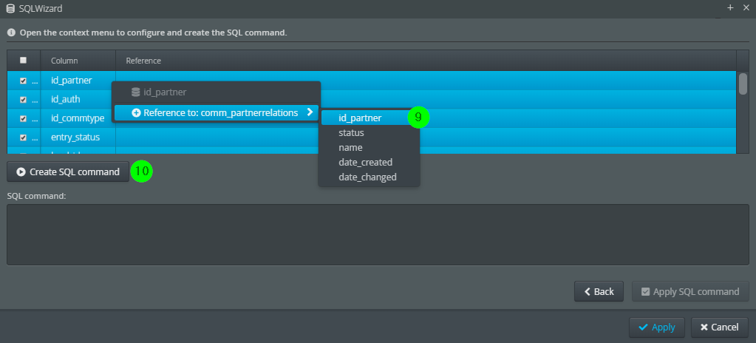Click the Create SQL command button

click(x=68, y=171)
